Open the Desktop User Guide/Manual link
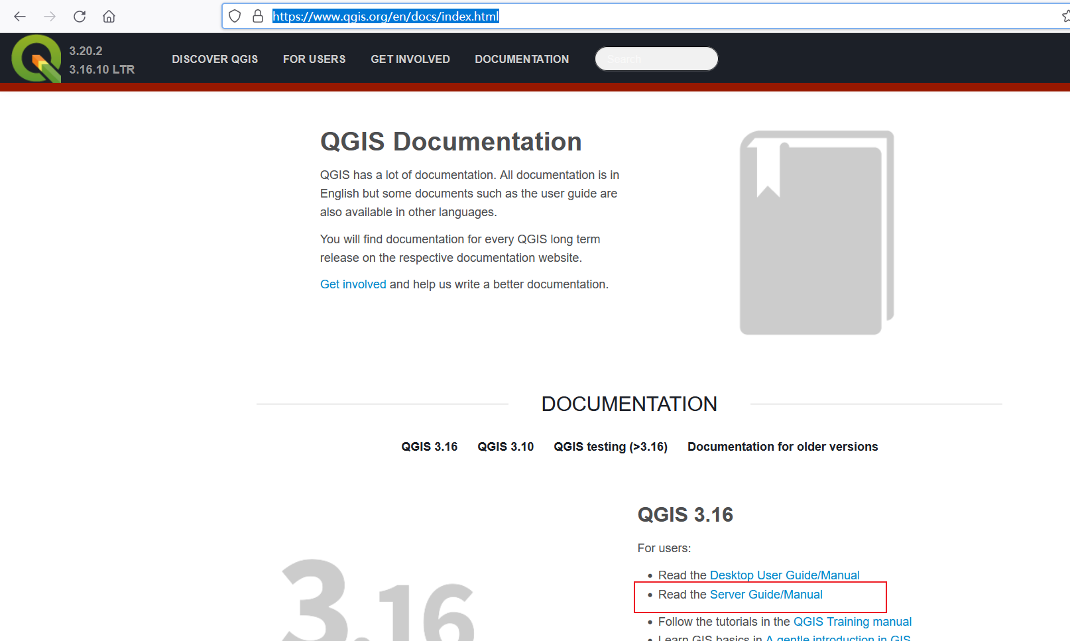1070x641 pixels. click(784, 575)
